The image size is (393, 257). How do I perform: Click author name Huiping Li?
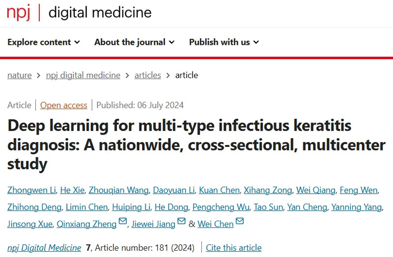(131, 207)
